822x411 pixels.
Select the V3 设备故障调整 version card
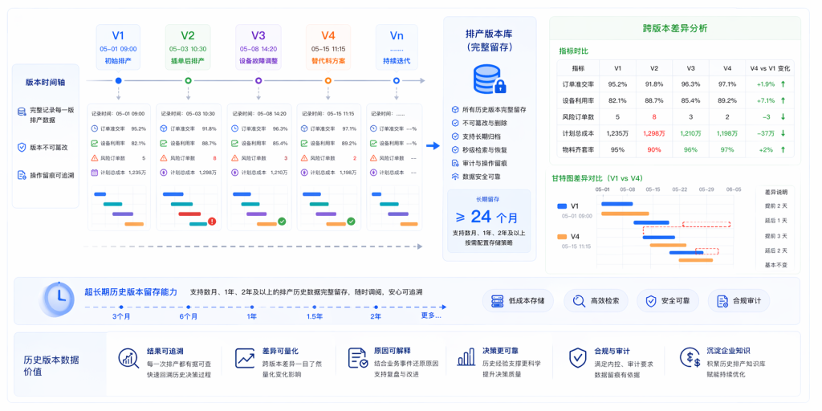point(258,47)
